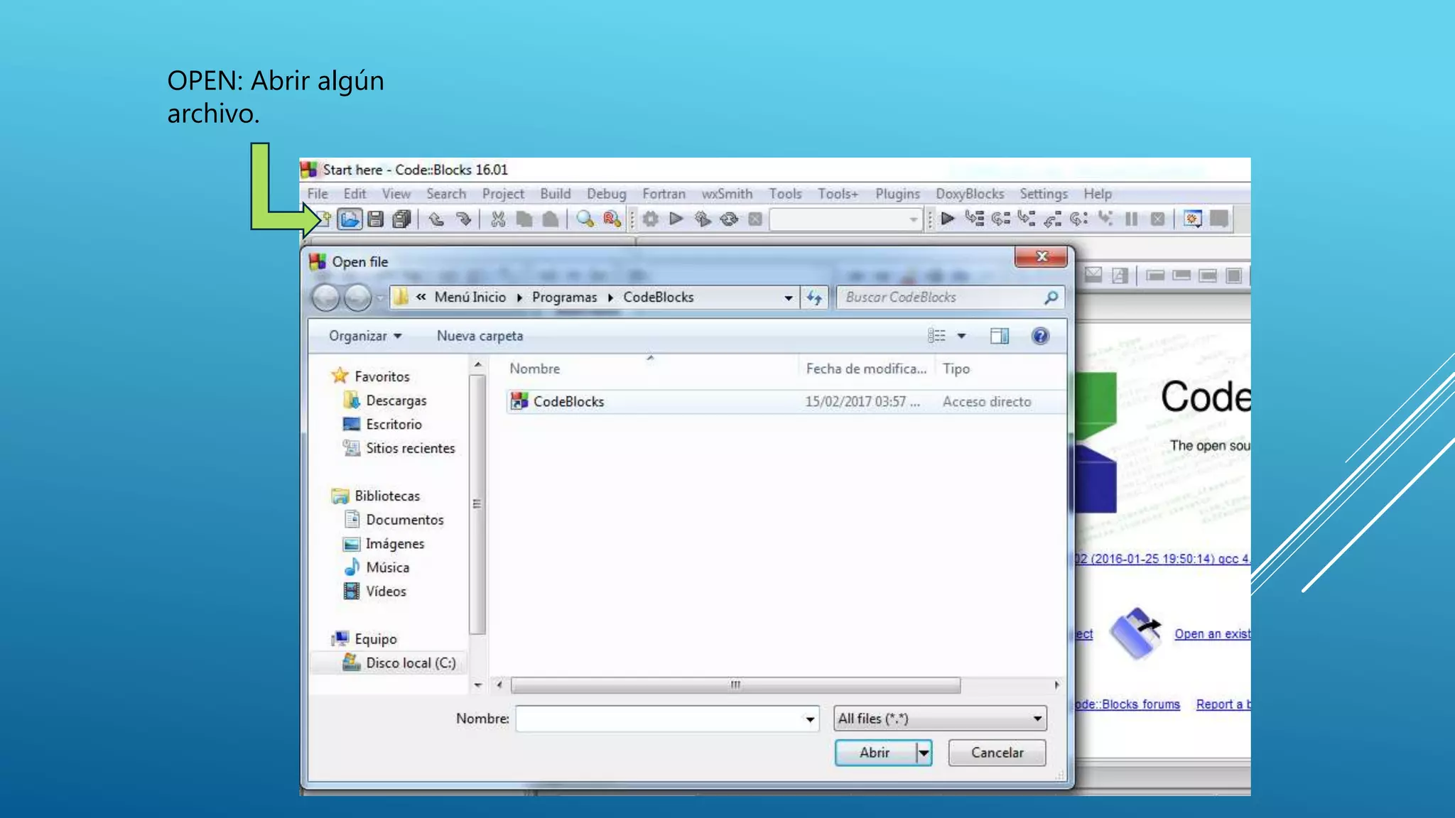
Task: Click the Open file toolbar icon
Action: point(350,219)
